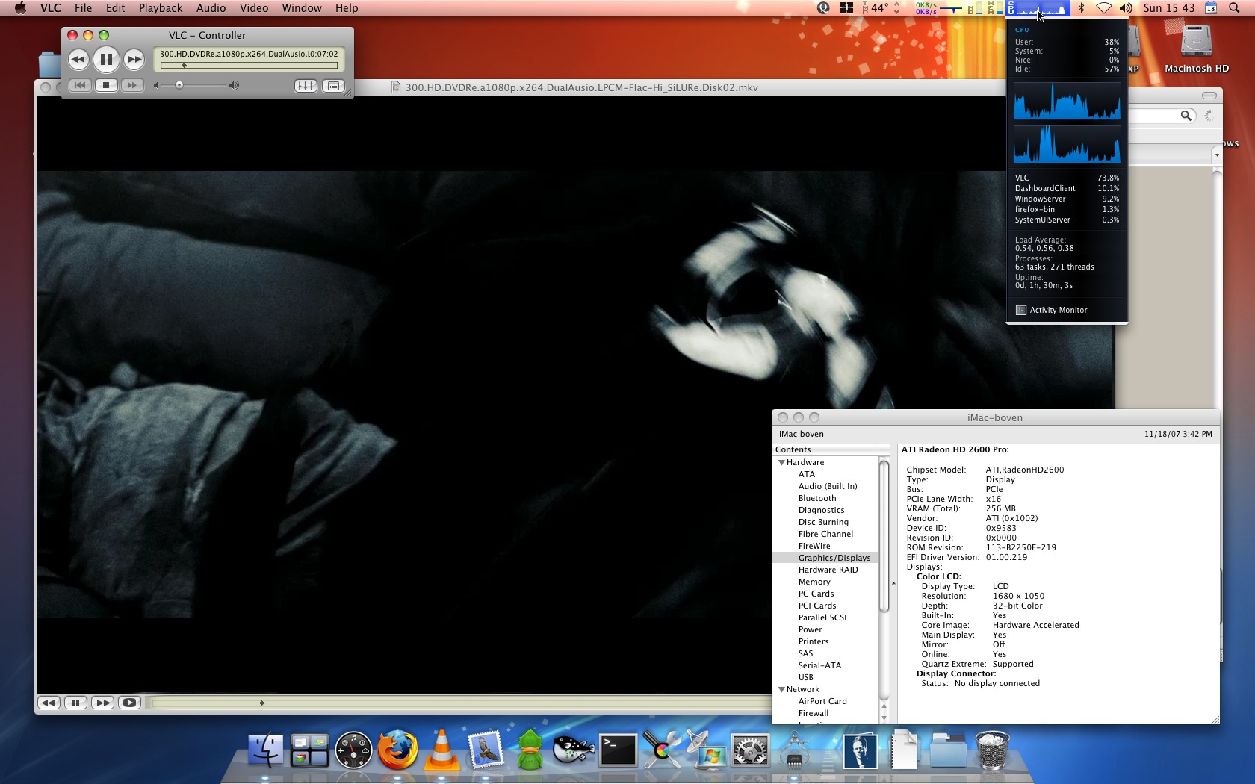Image resolution: width=1255 pixels, height=784 pixels.
Task: Click the rewind button in VLC Controller
Action: click(x=78, y=59)
